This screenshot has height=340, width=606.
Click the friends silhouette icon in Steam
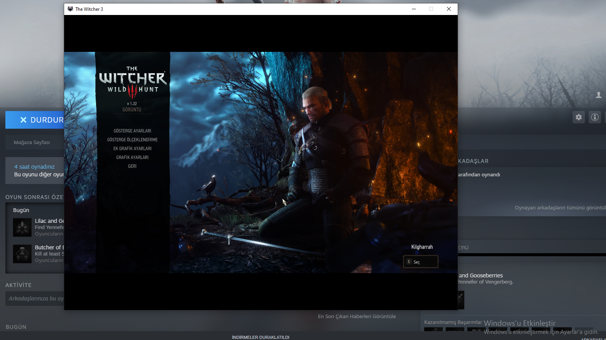598,95
